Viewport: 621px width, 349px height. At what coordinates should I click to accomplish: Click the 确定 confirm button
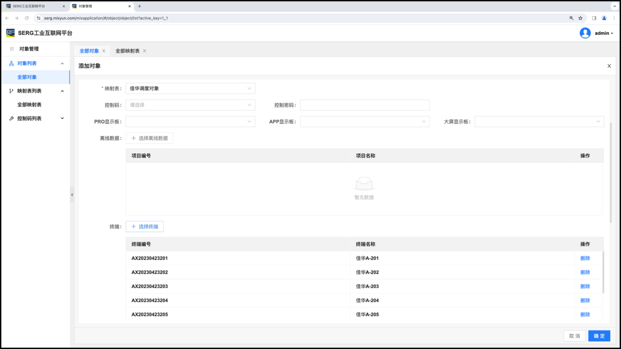coord(599,336)
